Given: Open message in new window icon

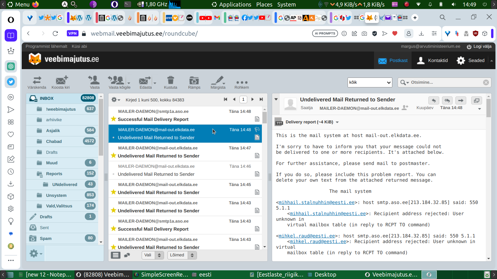Looking at the screenshot, I should (476, 100).
